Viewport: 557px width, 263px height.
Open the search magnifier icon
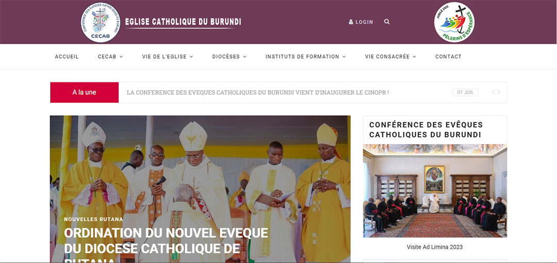point(387,22)
